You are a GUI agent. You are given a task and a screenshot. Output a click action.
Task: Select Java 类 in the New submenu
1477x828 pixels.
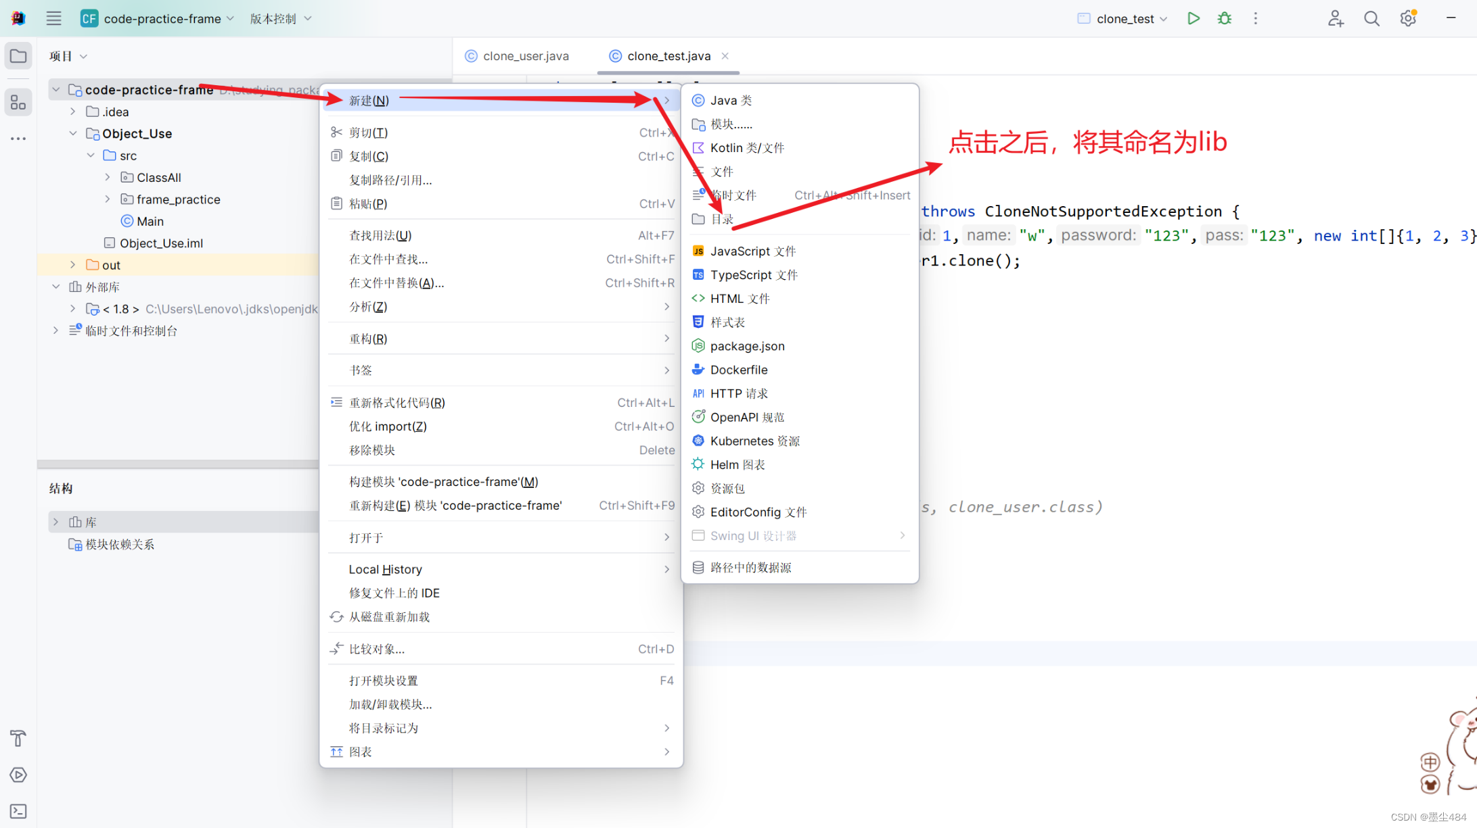731,100
